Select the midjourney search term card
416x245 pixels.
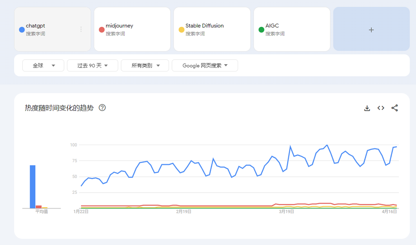pyautogui.click(x=132, y=29)
